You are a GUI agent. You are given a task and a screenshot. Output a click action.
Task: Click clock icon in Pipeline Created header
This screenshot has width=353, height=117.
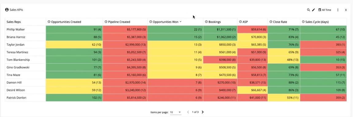106,22
